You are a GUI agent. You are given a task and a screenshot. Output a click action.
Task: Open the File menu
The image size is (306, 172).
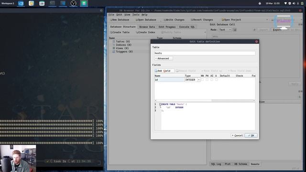coord(111,15)
